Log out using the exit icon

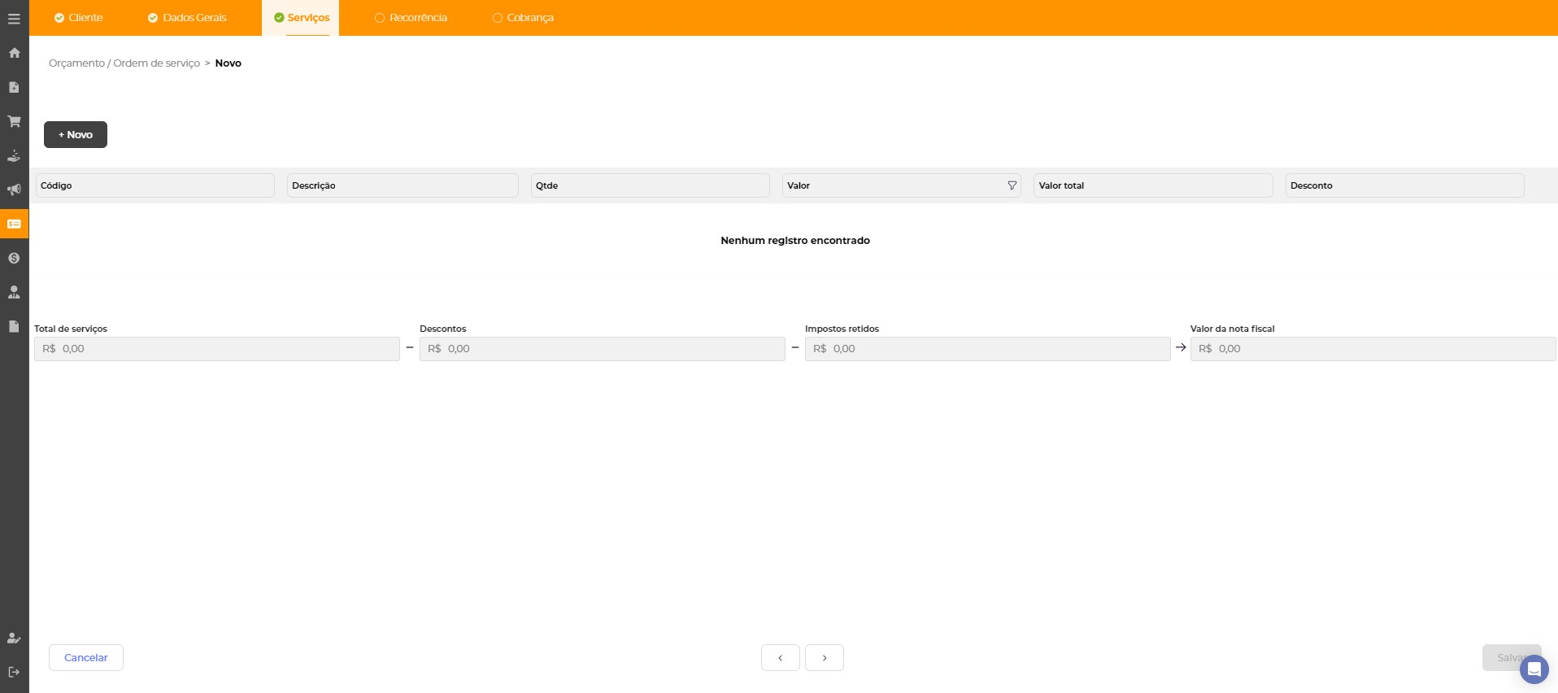click(x=14, y=672)
